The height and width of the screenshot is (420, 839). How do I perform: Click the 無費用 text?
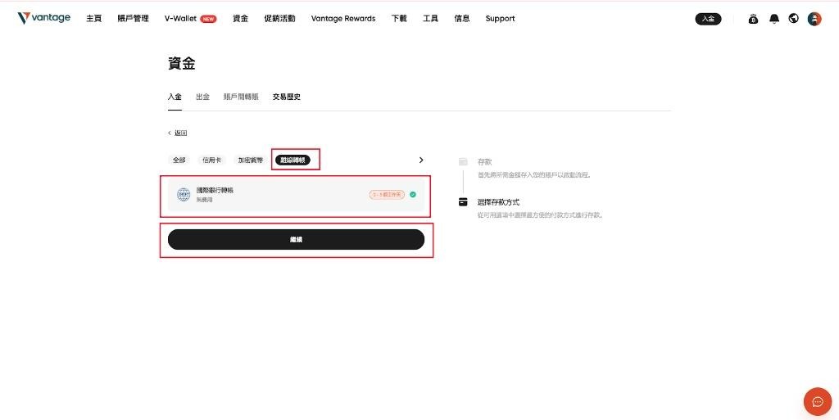pyautogui.click(x=204, y=199)
